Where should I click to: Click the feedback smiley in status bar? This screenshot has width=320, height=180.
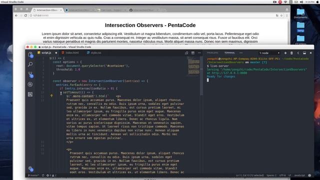tap(309, 175)
